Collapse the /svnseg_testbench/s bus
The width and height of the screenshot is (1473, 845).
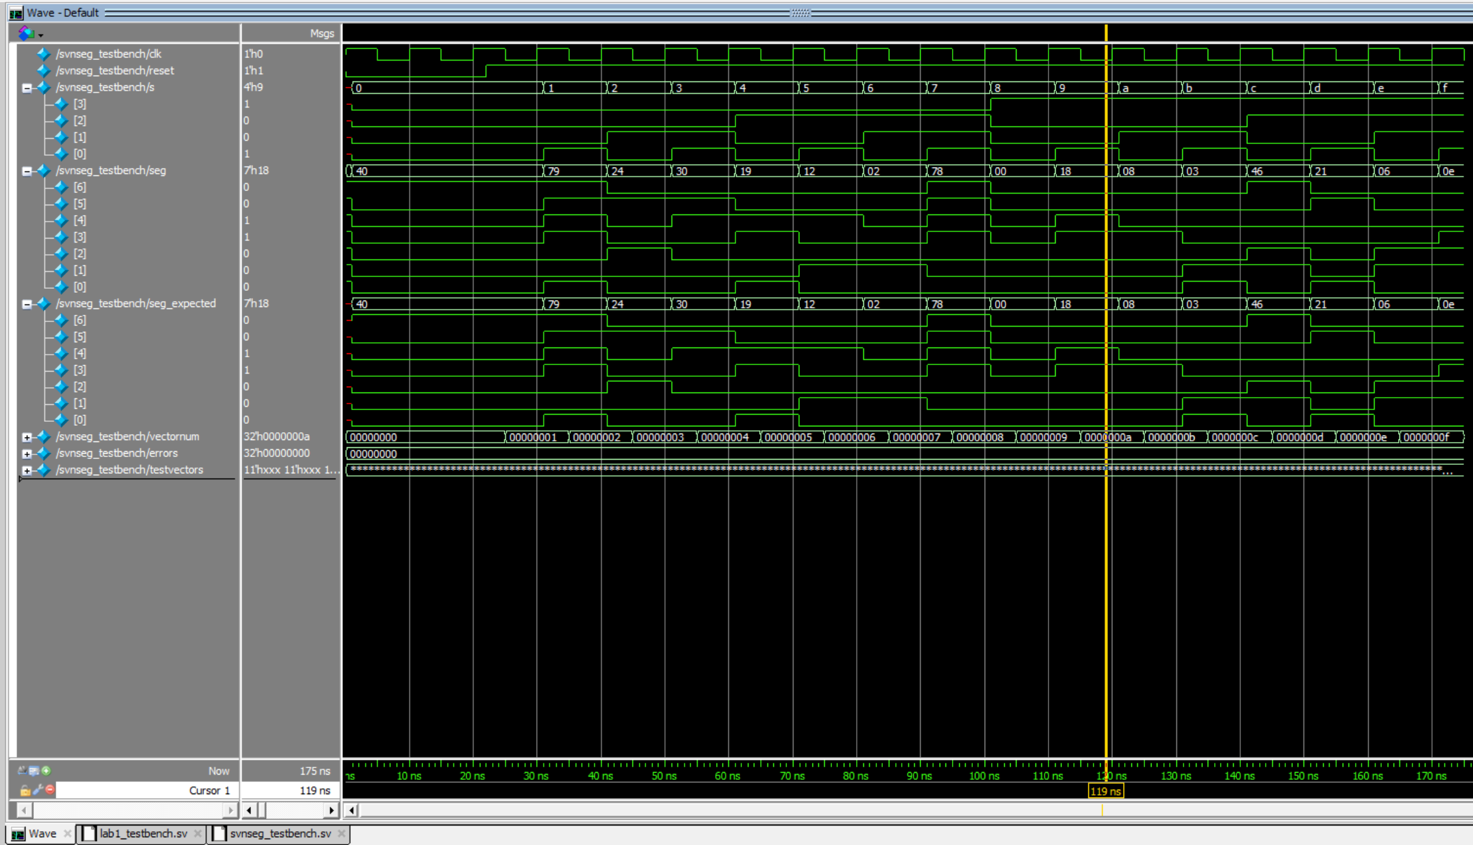tap(27, 87)
